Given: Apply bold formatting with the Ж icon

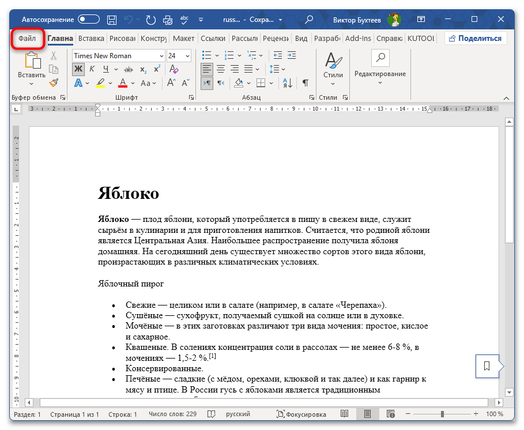Looking at the screenshot, I should coord(78,69).
